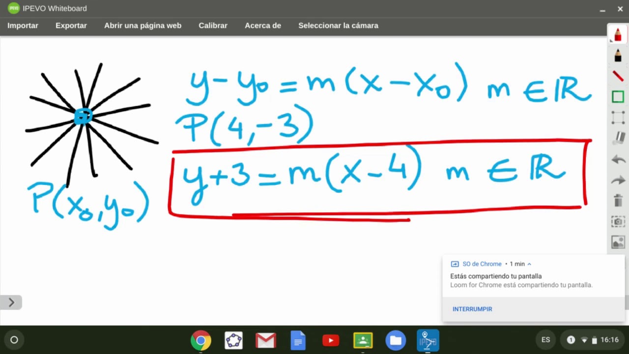629x354 pixels.
Task: Switch the ES keyboard input language
Action: [x=545, y=340]
